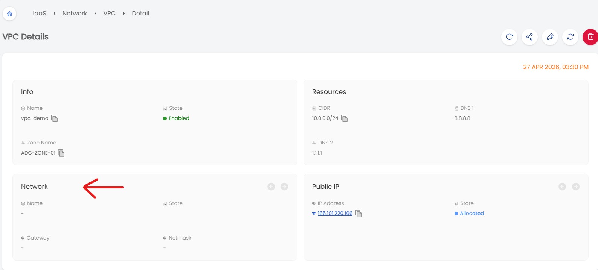This screenshot has width=598, height=270.
Task: Select the DNS 1 value 8.8.8.8
Action: point(462,118)
